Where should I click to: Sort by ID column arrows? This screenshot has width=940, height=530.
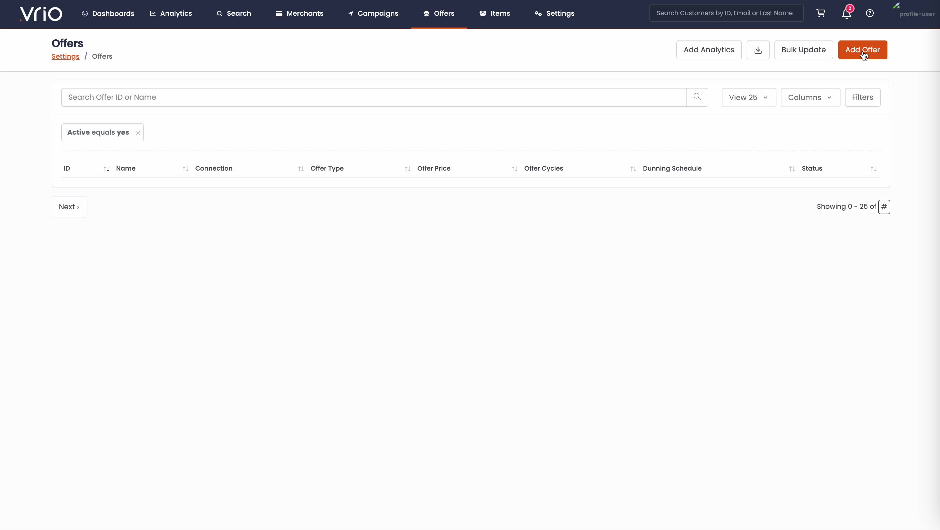tap(106, 169)
